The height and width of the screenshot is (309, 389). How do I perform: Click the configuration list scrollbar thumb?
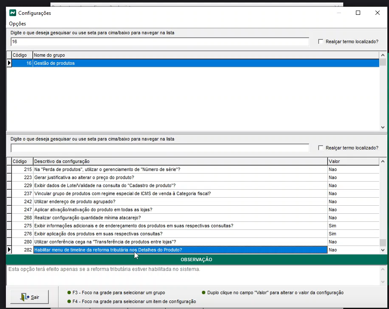click(x=383, y=243)
